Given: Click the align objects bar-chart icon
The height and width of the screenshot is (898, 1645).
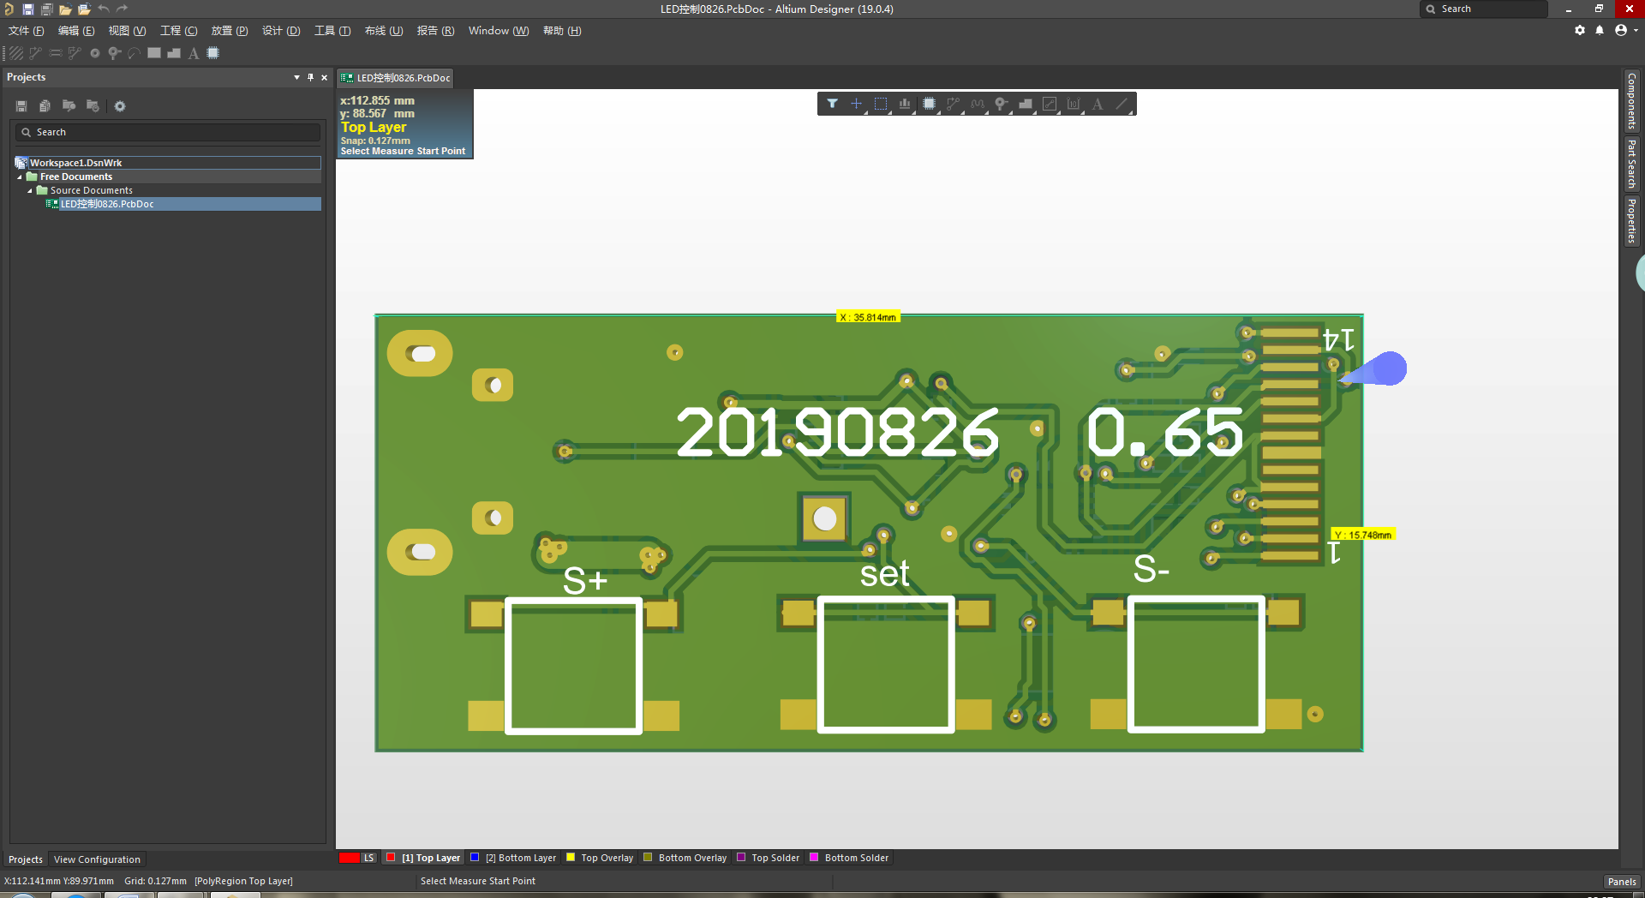Looking at the screenshot, I should coord(905,104).
